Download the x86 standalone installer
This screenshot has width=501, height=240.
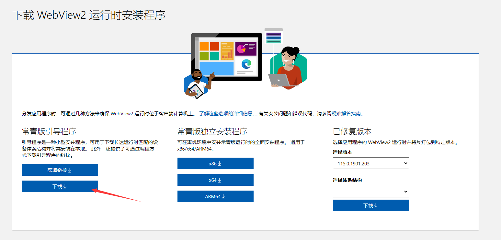(215, 163)
